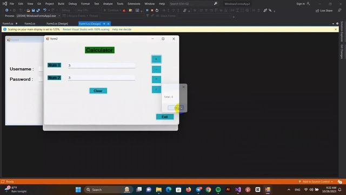Click the 'Help me decide' link
The width and height of the screenshot is (346, 195).
[122, 29]
